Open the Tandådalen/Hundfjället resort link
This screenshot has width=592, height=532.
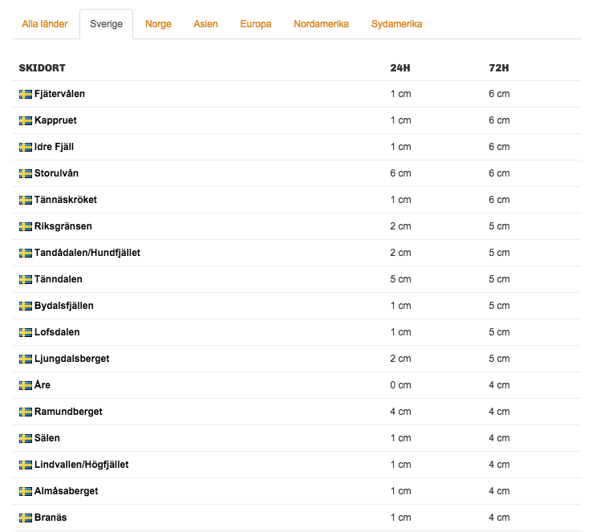click(x=87, y=253)
